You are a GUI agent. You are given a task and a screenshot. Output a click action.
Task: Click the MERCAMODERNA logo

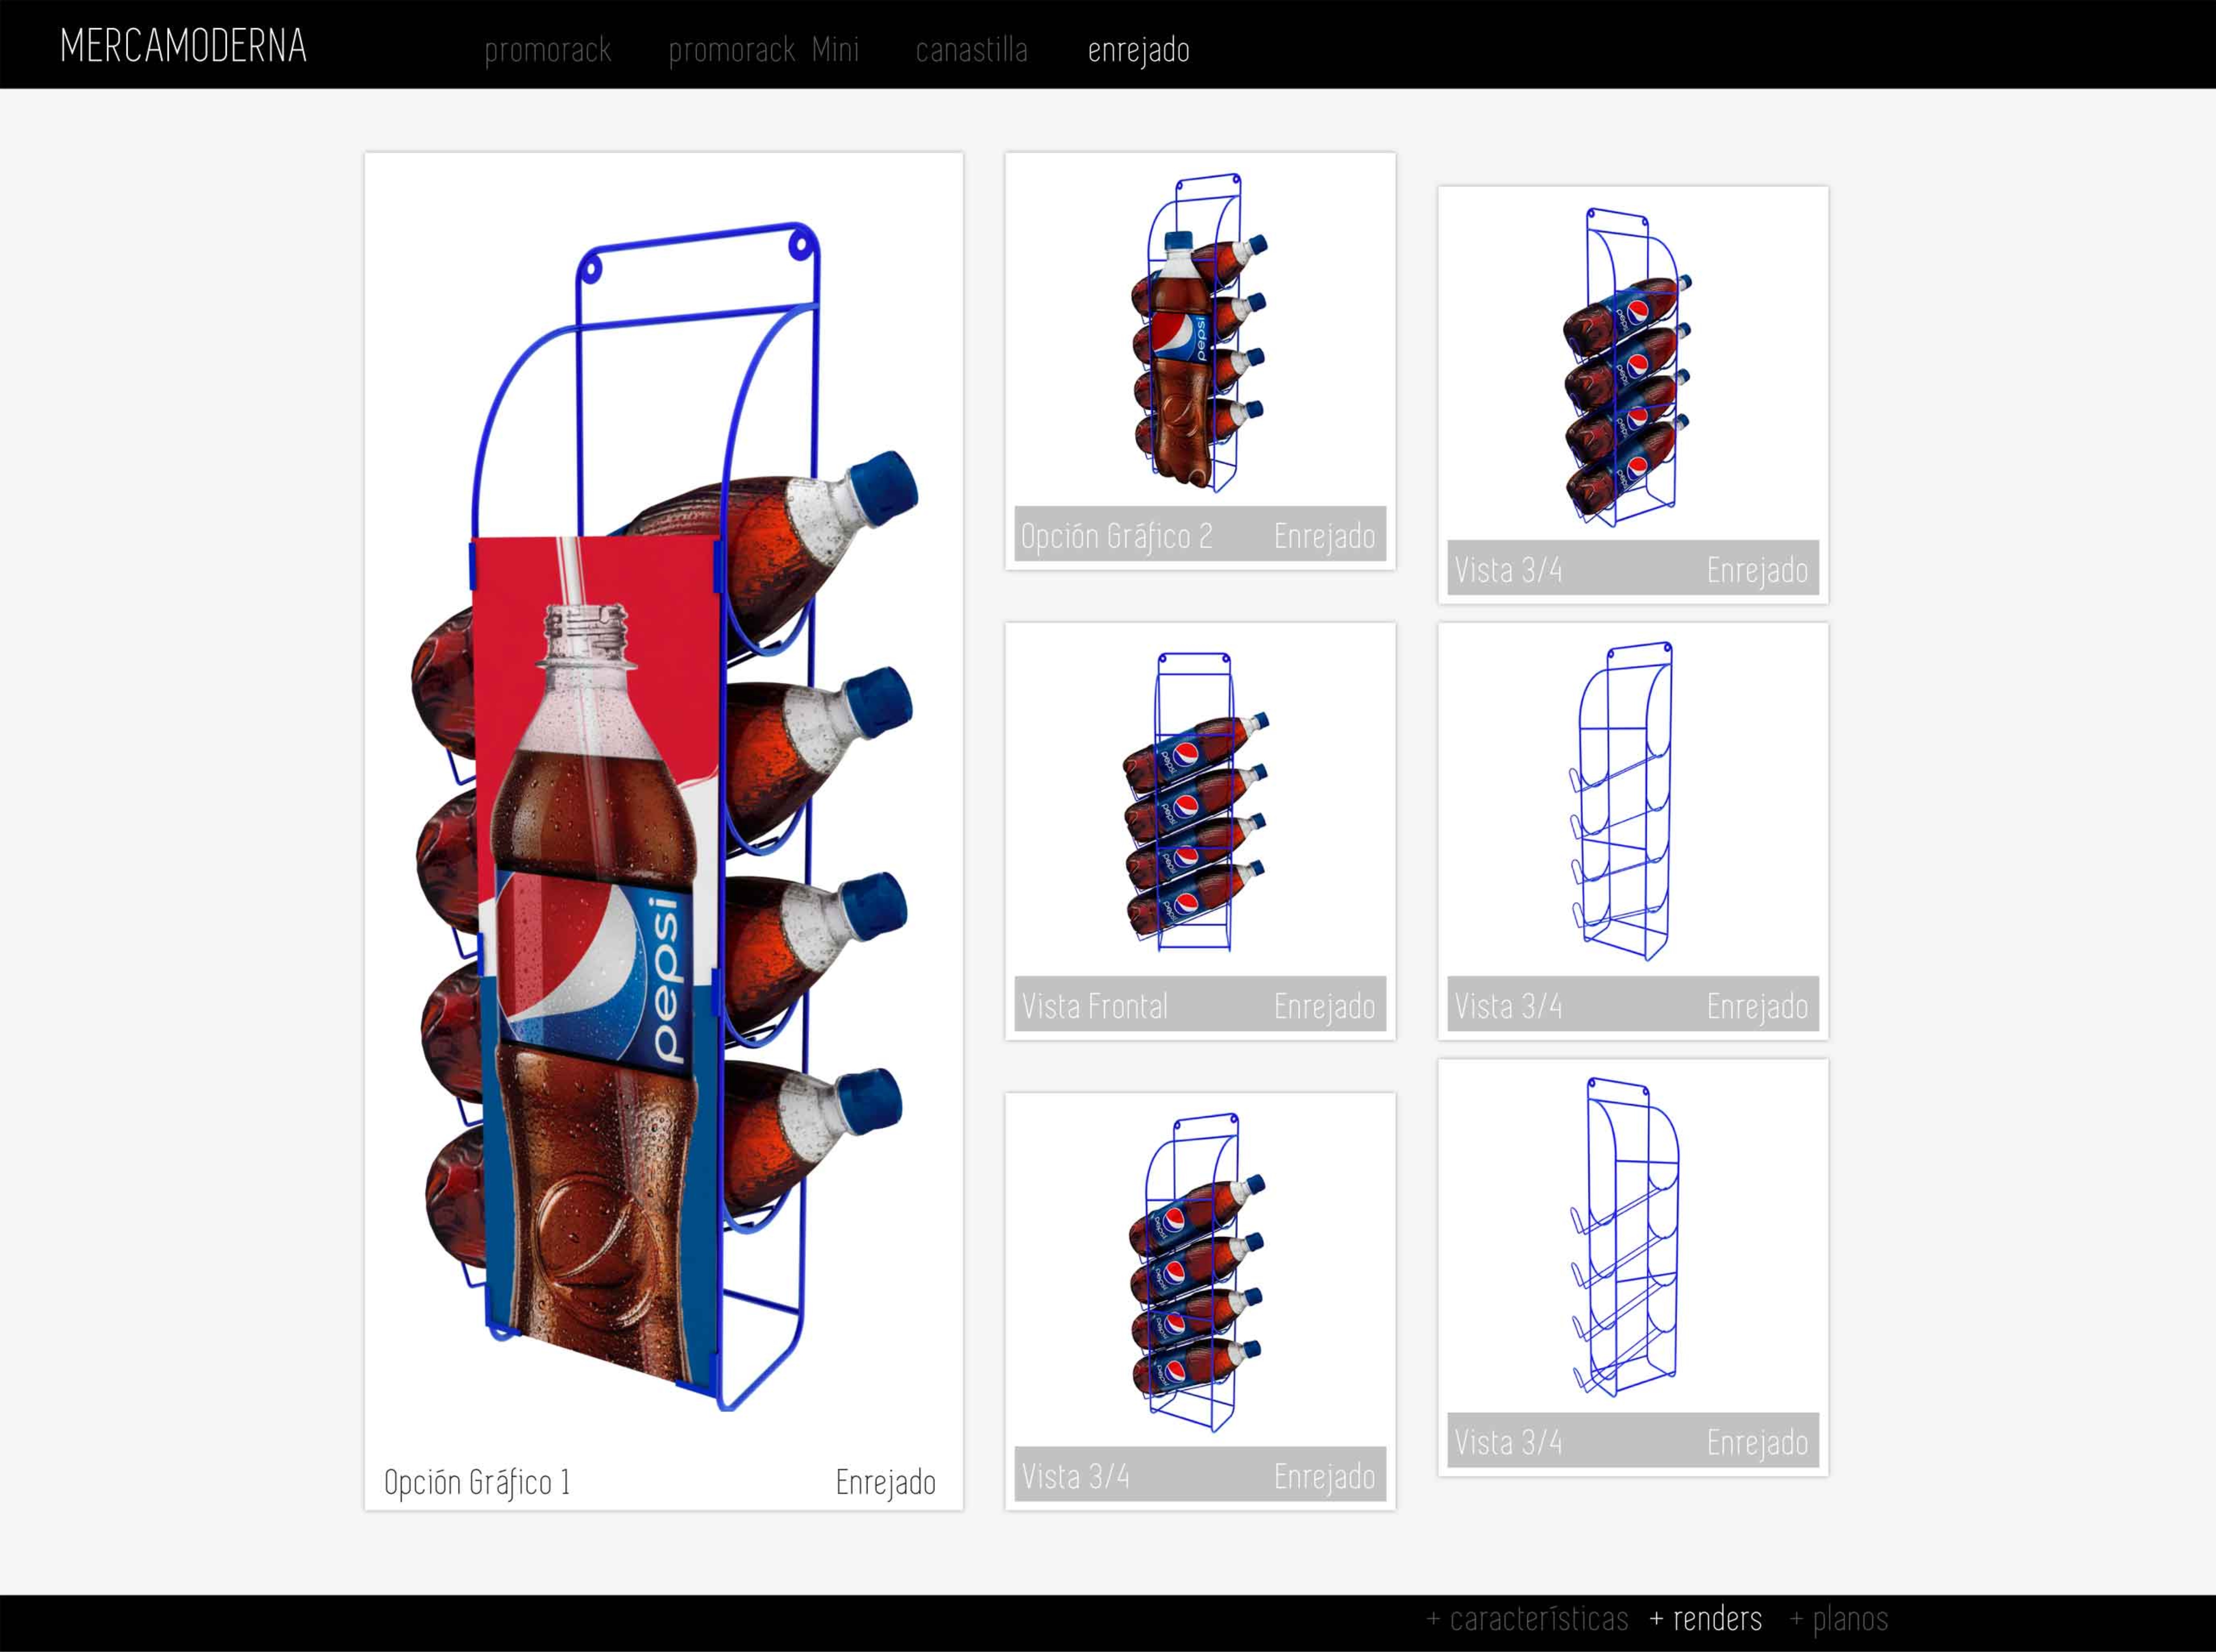click(183, 46)
